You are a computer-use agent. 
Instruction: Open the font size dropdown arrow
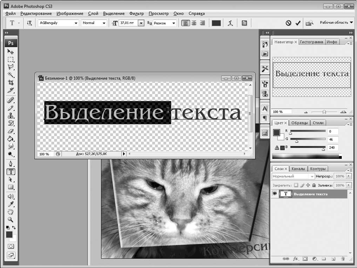tap(141, 23)
